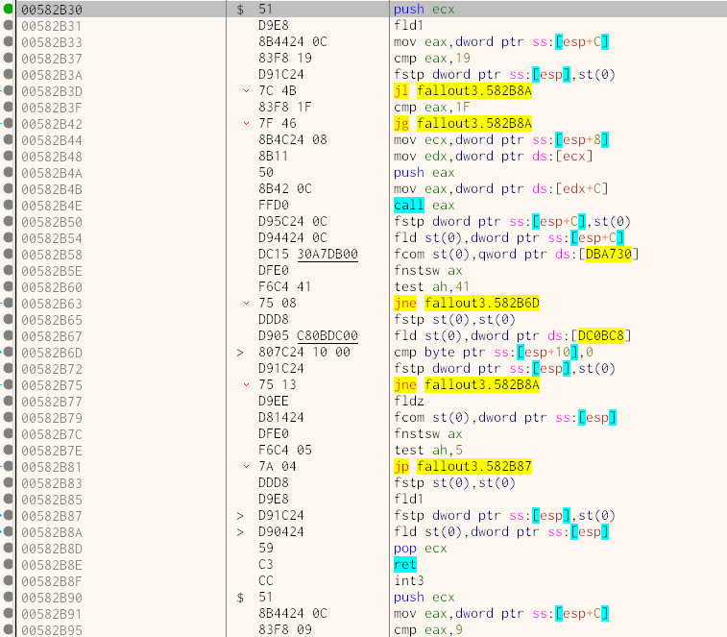Select cmp byte ptr ss:[esp+10],0 instruction
This screenshot has height=637, width=727.
pos(494,353)
